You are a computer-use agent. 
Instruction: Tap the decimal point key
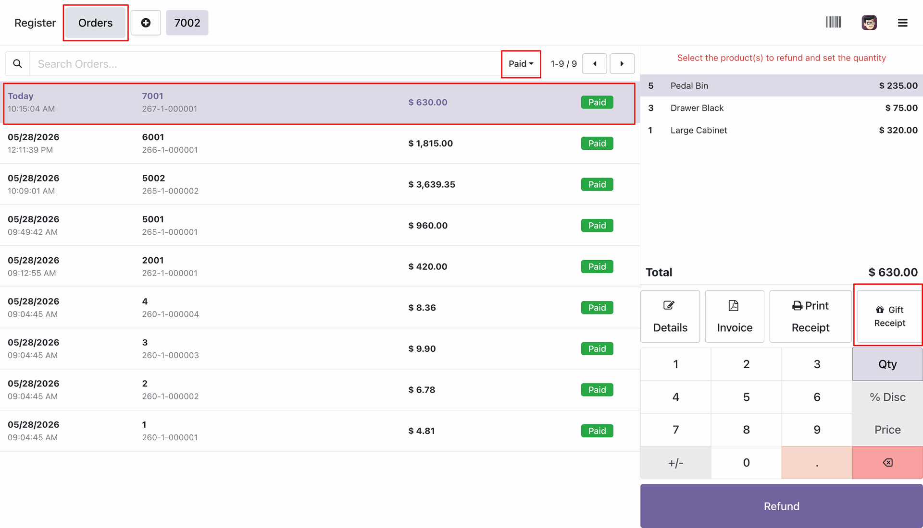tap(817, 463)
